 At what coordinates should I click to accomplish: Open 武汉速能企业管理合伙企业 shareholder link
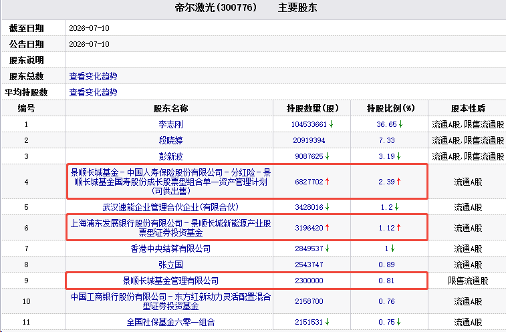[x=170, y=207]
